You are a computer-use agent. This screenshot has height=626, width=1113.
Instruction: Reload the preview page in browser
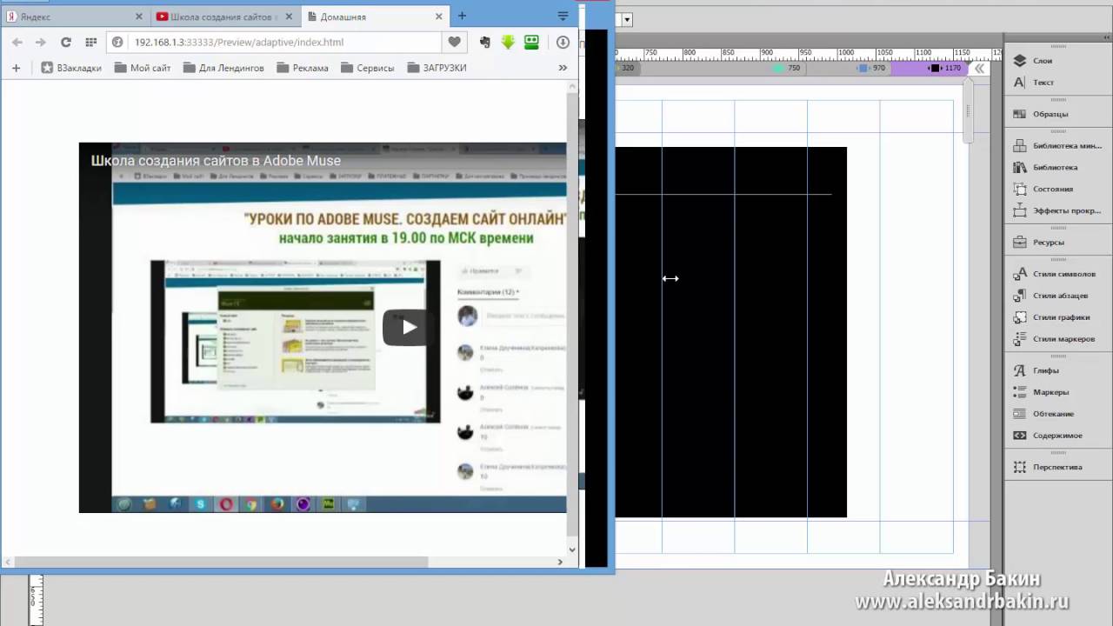tap(65, 42)
